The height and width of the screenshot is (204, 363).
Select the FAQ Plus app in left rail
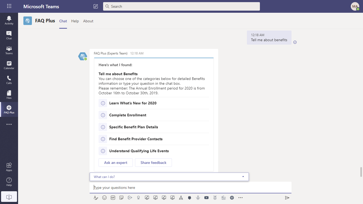[9, 109]
